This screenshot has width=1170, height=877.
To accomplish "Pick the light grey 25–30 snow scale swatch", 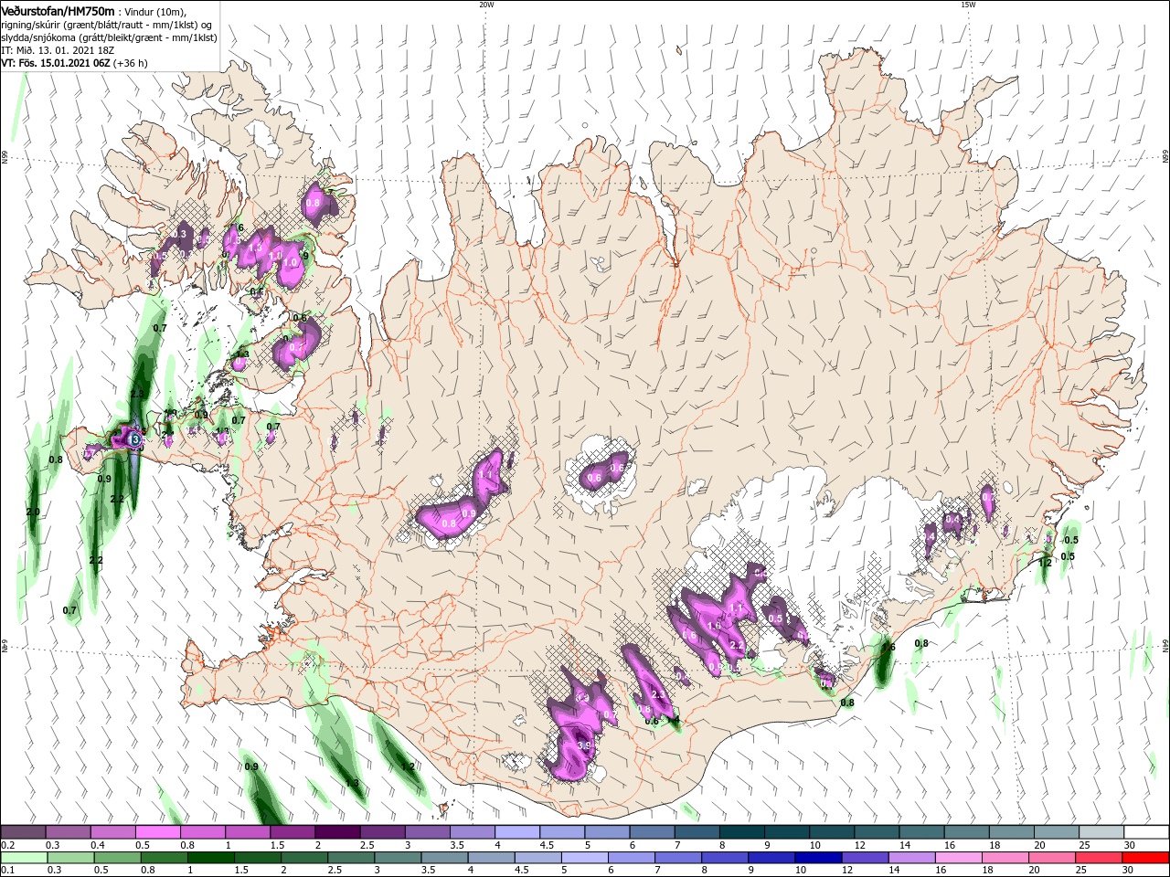I will [x=1101, y=832].
